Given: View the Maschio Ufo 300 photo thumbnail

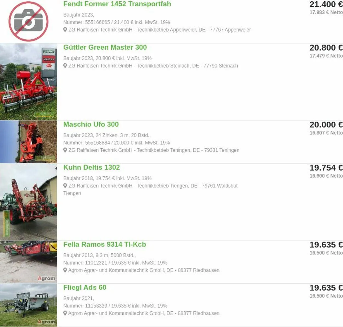Looking at the screenshot, I should coord(29,142).
